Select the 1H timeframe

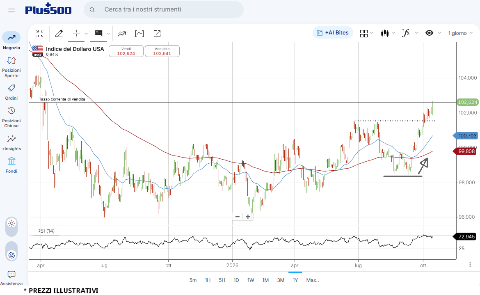coord(208,280)
